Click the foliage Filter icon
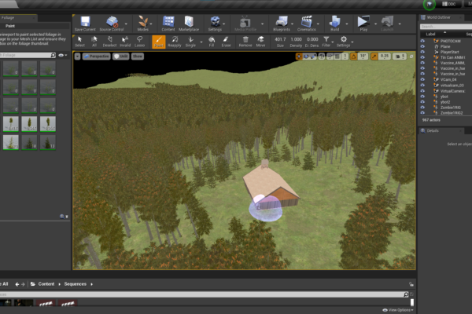The width and height of the screenshot is (472, 314). tap(326, 42)
